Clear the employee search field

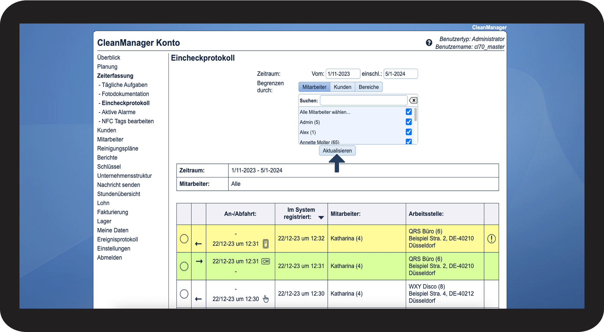tap(413, 101)
